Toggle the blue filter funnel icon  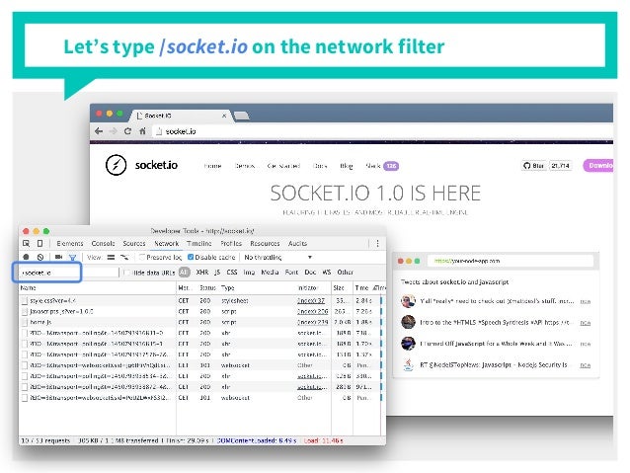tap(72, 257)
